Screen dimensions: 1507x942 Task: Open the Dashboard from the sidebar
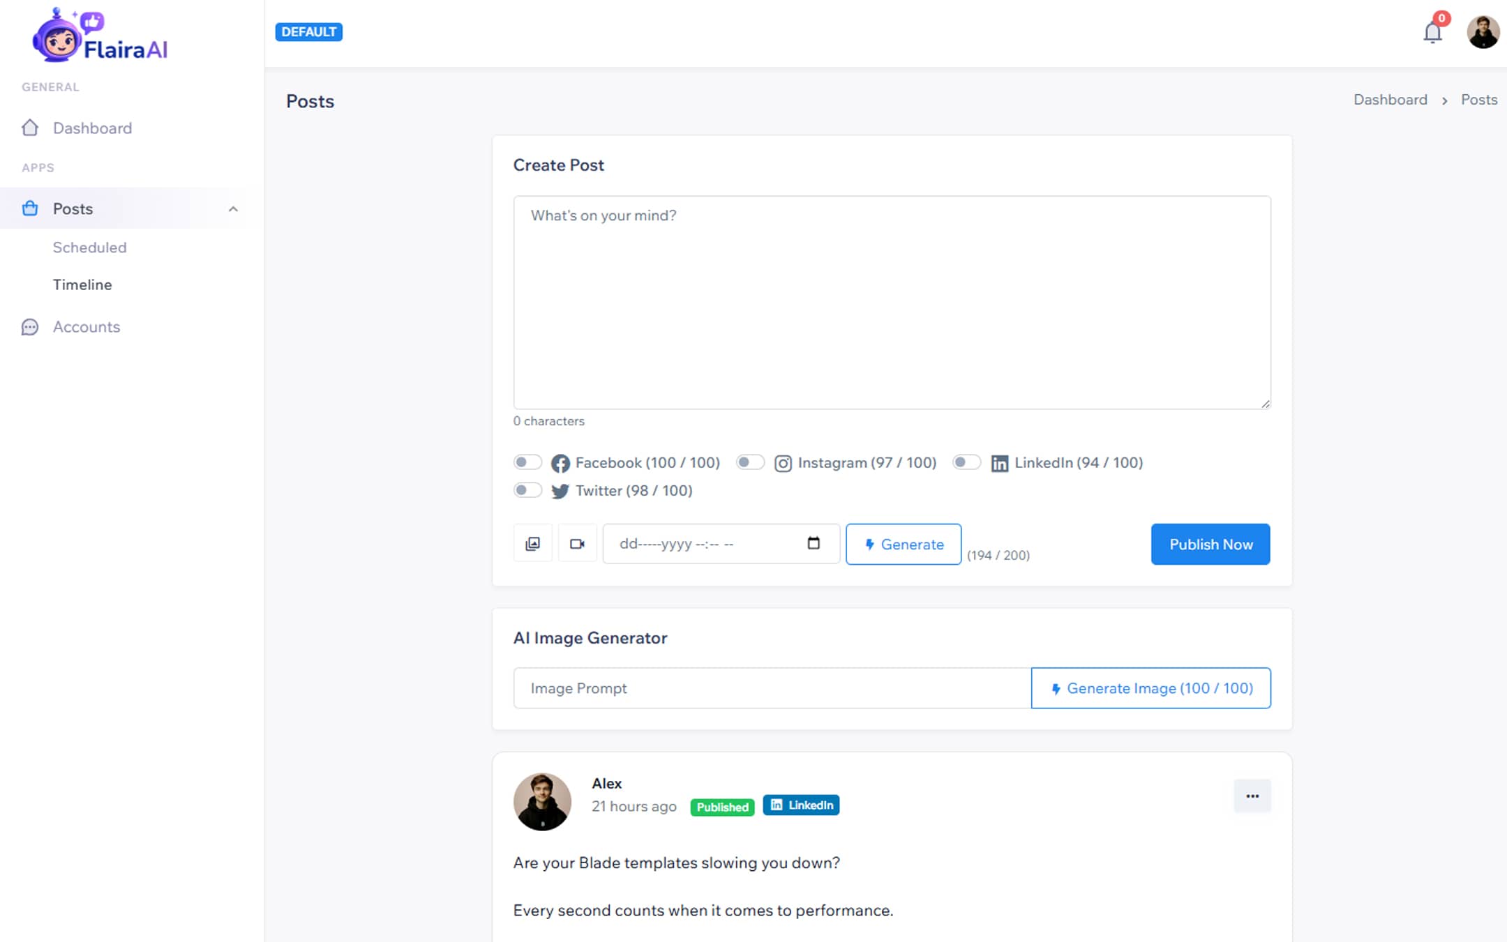(x=93, y=128)
